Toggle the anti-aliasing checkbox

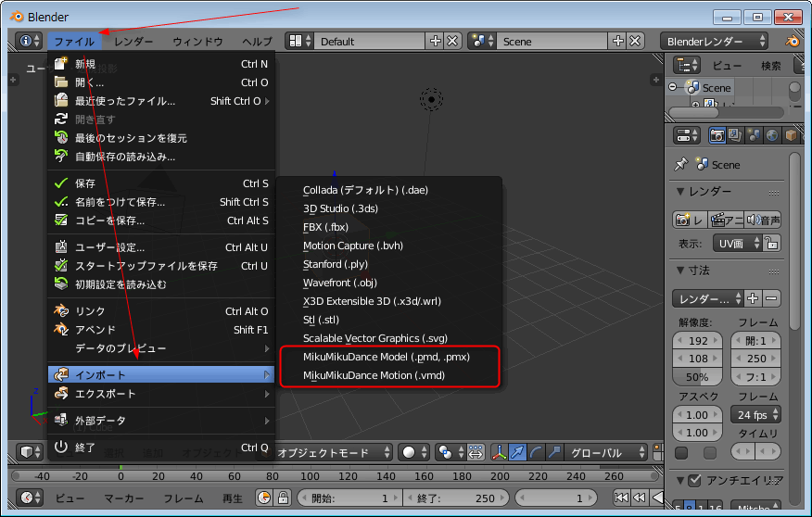[x=694, y=480]
